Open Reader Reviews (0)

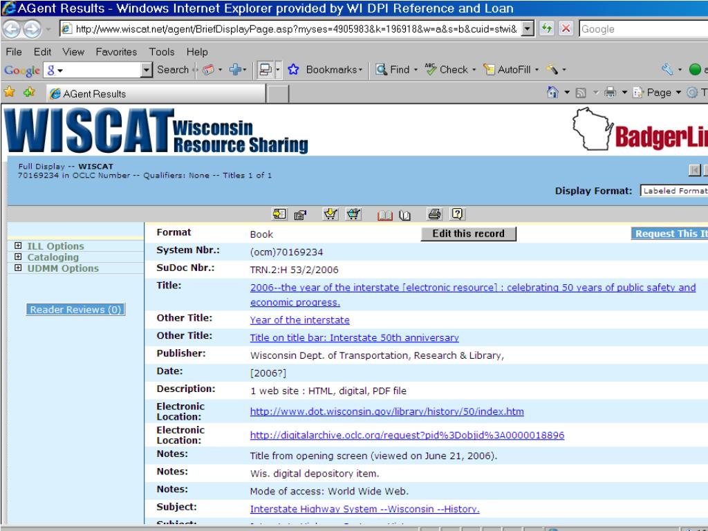coord(75,309)
